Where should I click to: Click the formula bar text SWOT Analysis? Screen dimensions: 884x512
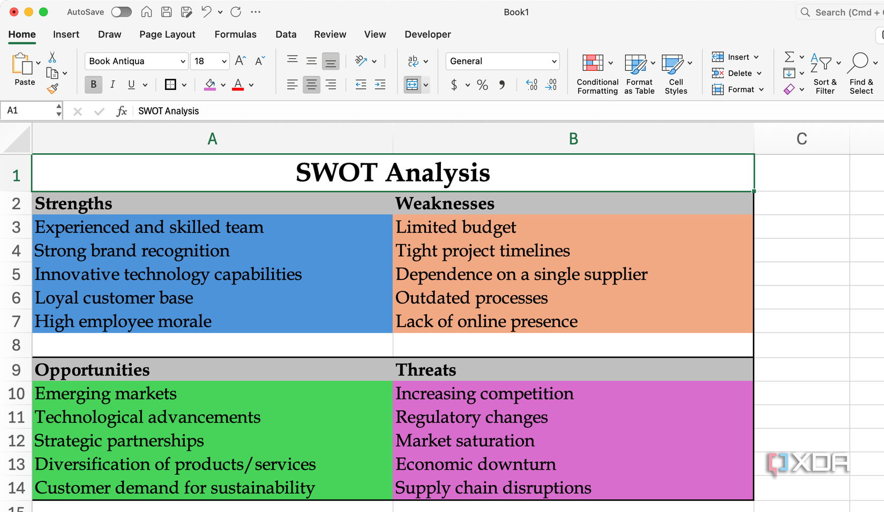(168, 111)
